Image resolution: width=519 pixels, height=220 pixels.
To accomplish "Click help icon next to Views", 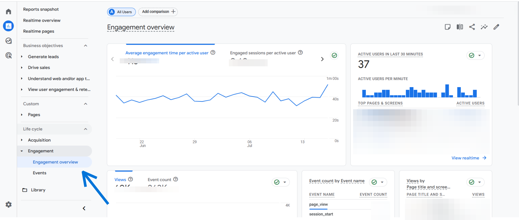I will pyautogui.click(x=131, y=179).
